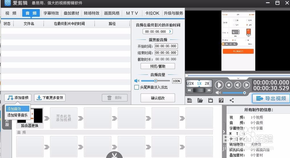The height and width of the screenshot is (158, 290).
Task: Open the 卡拉OK tab
Action: (x=152, y=13)
